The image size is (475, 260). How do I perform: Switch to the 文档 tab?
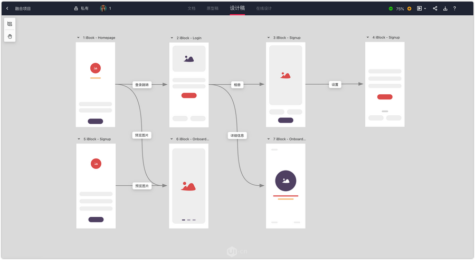[192, 8]
